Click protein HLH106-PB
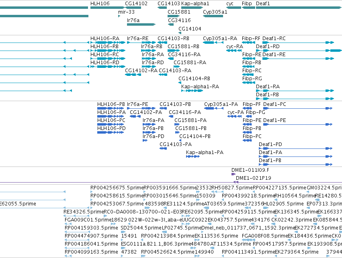 pyautogui.click(x=111, y=104)
